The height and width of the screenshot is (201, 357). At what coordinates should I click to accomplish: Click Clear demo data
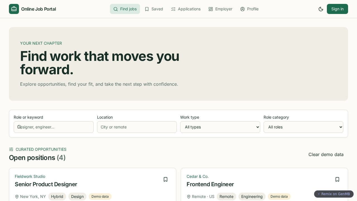326,154
